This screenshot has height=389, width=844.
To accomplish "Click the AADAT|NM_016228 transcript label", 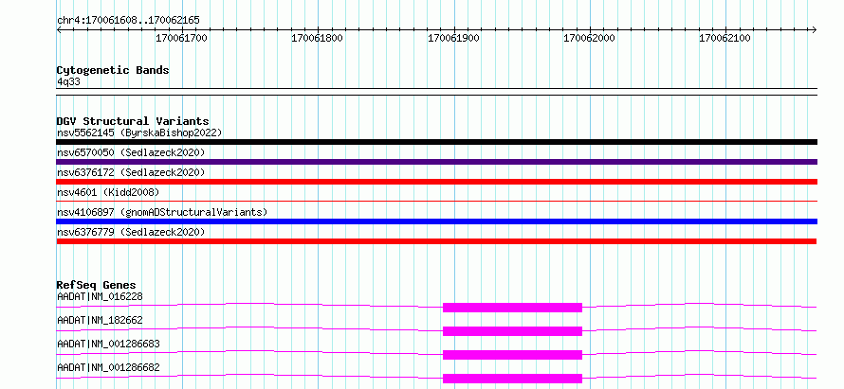I will click(100, 296).
